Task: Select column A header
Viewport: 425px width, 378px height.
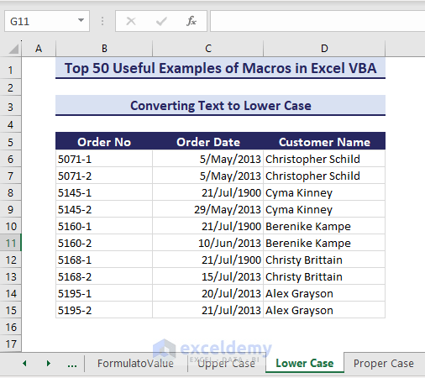Action: [x=39, y=49]
